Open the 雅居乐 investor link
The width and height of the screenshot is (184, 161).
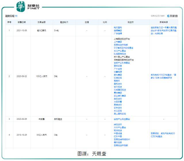117,81
